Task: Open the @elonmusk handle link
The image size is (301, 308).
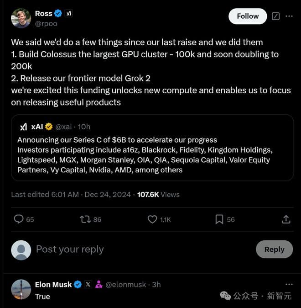Action: click(126, 284)
